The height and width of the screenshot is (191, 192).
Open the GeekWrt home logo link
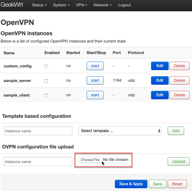pyautogui.click(x=12, y=5)
